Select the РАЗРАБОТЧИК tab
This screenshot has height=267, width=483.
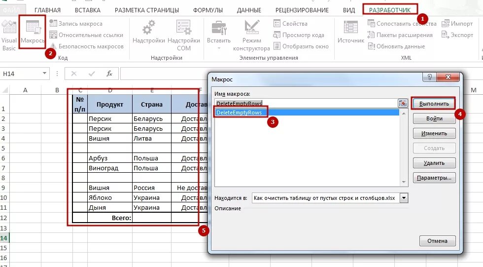tap(390, 10)
